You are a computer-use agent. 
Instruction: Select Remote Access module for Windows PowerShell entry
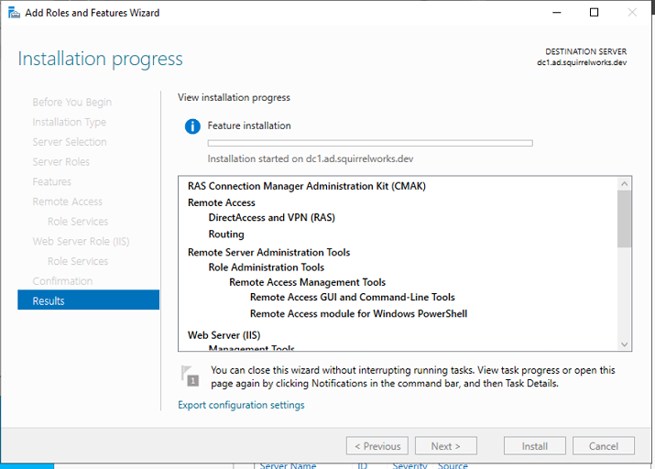coord(358,313)
